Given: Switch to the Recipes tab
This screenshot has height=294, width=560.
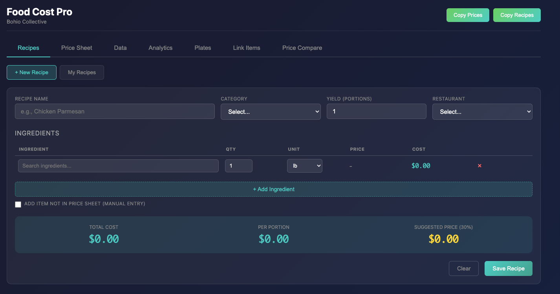Looking at the screenshot, I should 28,48.
